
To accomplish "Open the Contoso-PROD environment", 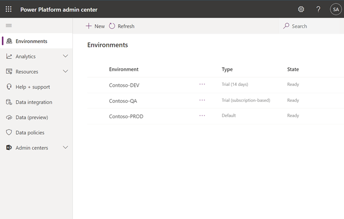I will 126,116.
